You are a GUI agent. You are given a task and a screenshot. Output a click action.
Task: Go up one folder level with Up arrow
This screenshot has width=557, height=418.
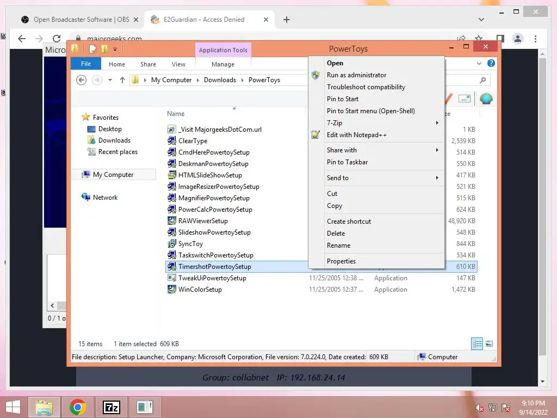coord(122,80)
